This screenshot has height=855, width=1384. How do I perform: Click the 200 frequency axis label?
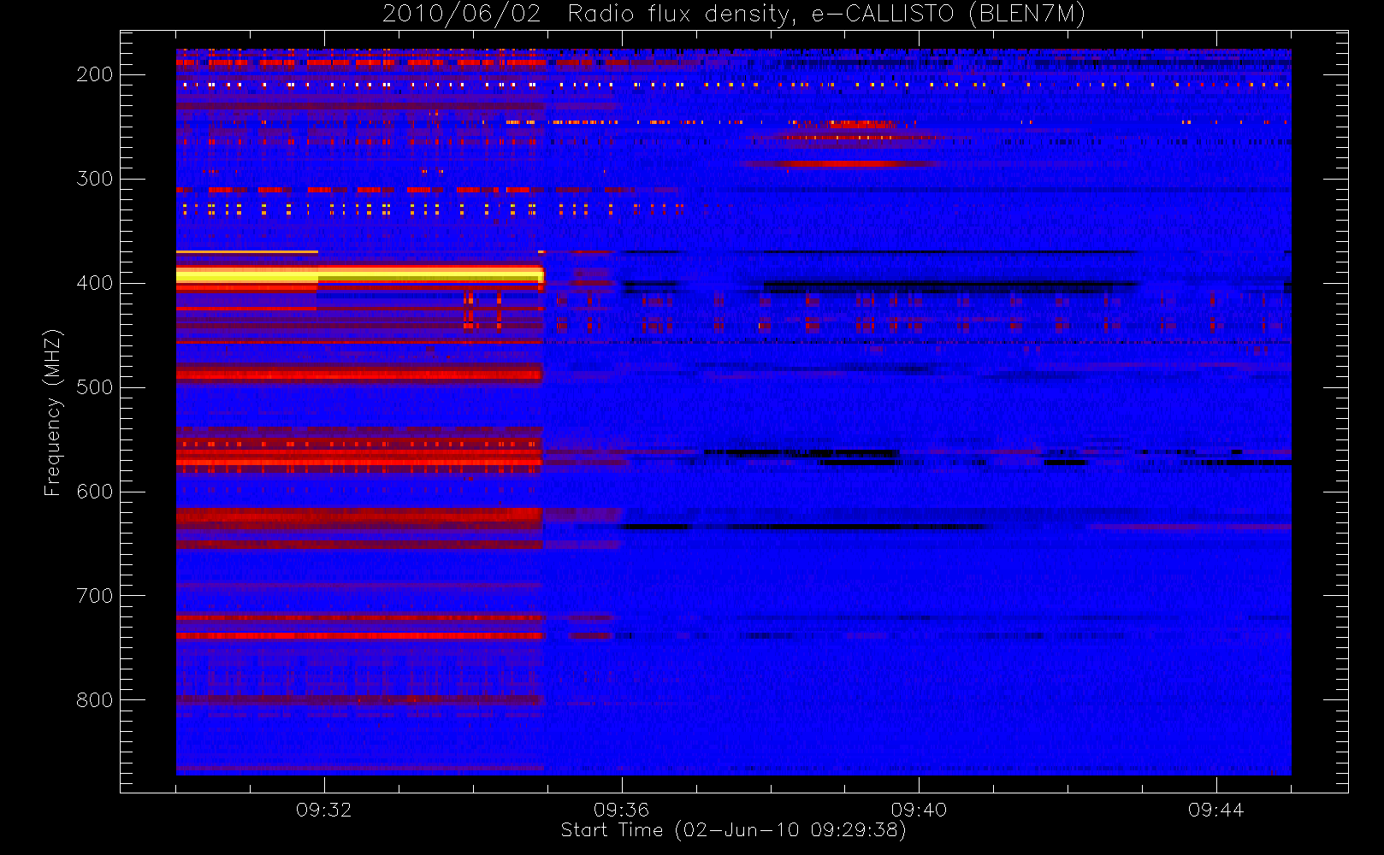pos(95,74)
